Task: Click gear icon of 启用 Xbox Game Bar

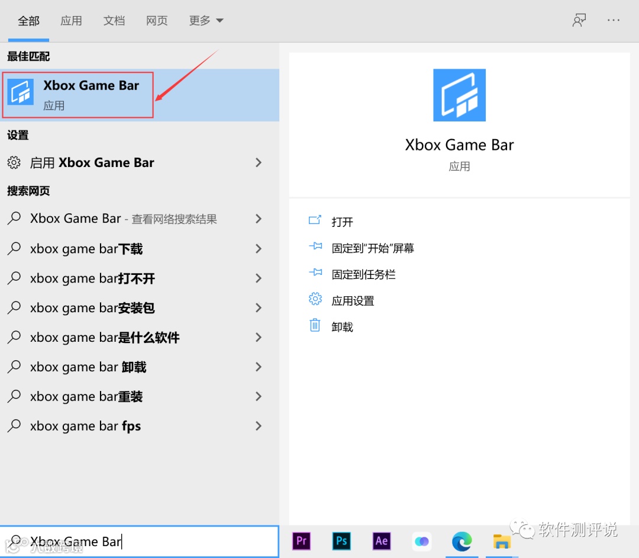Action: tap(14, 162)
